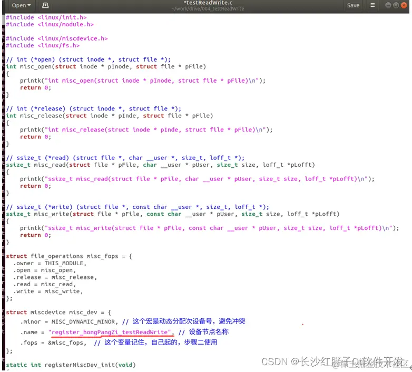Click the comment '// ssize_t (*read)' line
The image size is (412, 372).
click(x=125, y=158)
